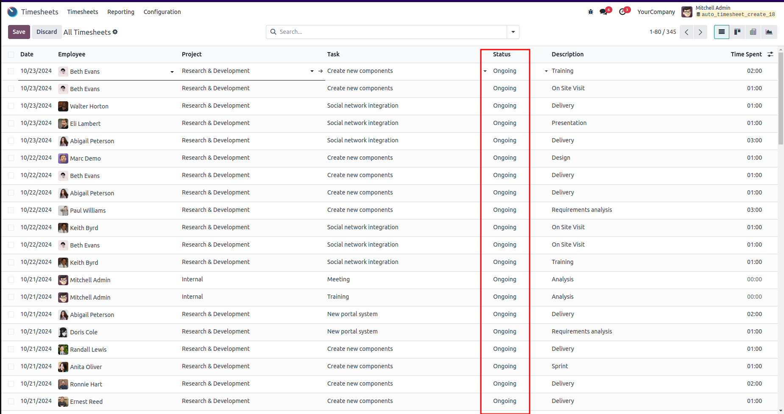Open the Reporting menu
784x414 pixels.
coord(121,12)
